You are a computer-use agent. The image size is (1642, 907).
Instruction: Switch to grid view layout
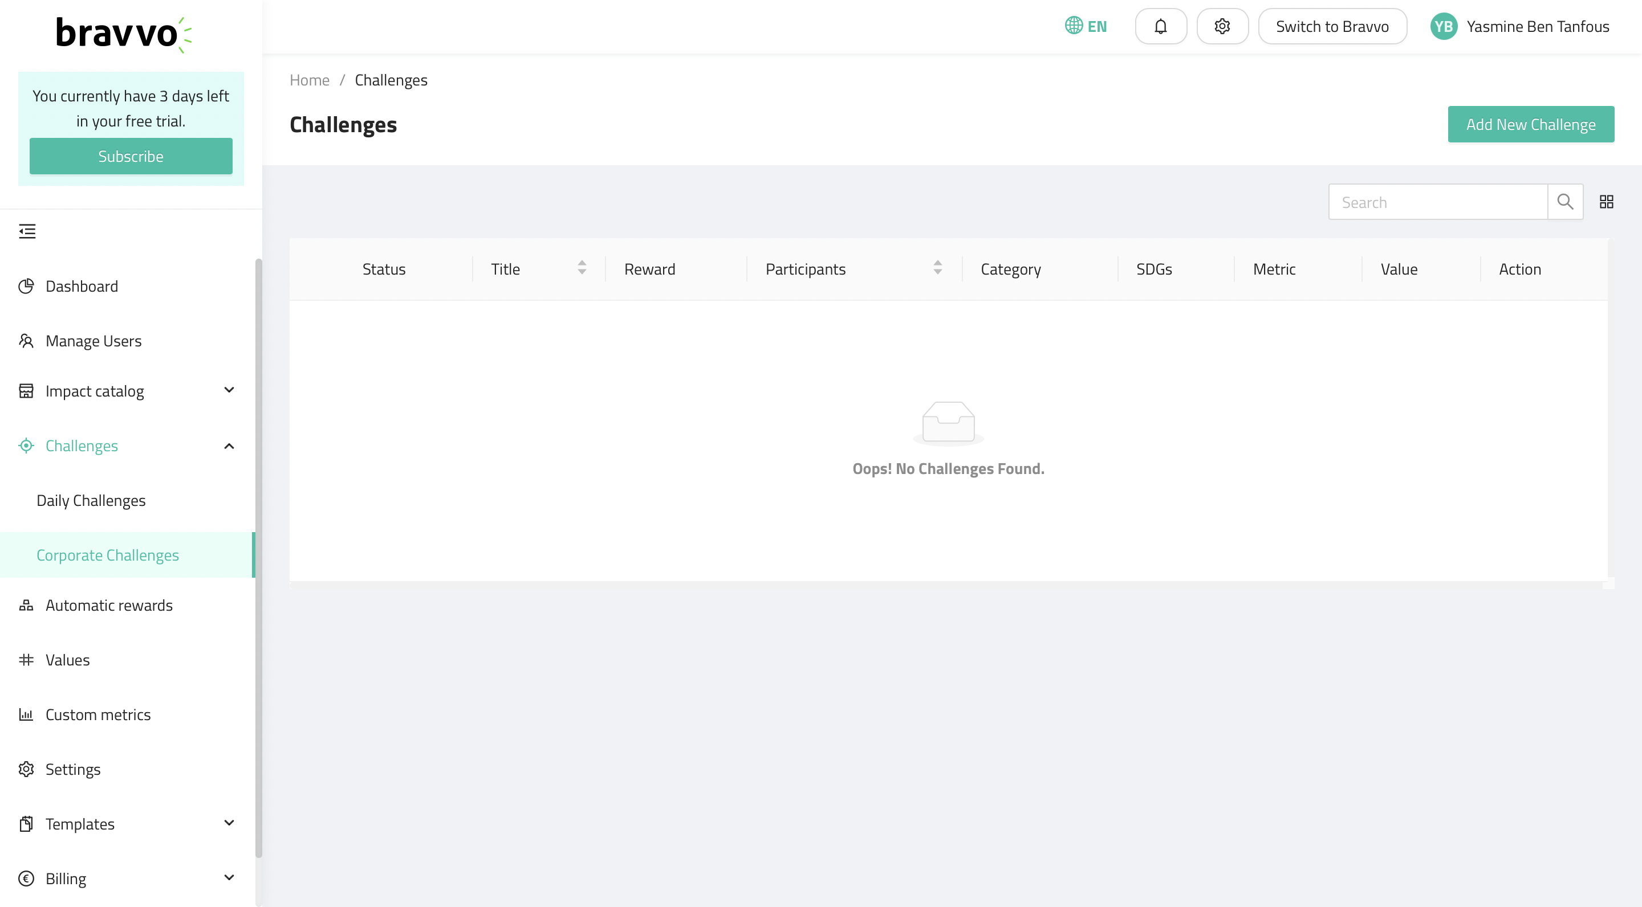[1606, 202]
